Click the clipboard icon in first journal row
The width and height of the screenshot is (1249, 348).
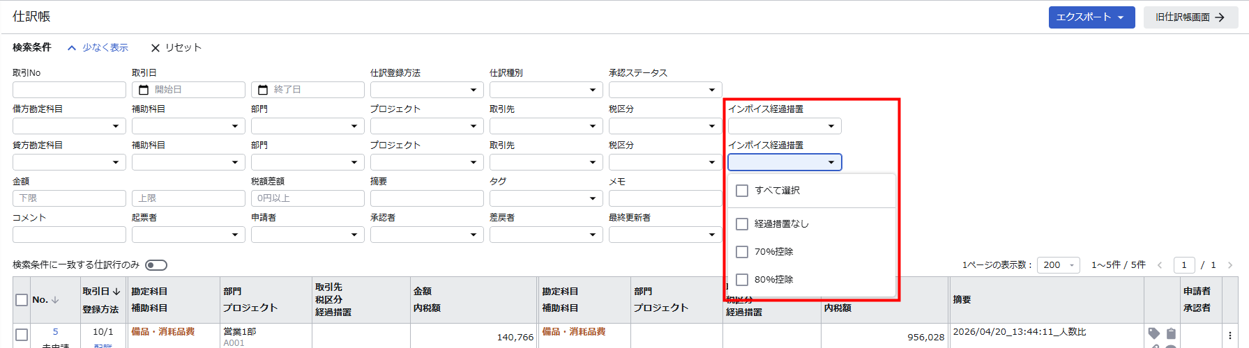[1171, 333]
